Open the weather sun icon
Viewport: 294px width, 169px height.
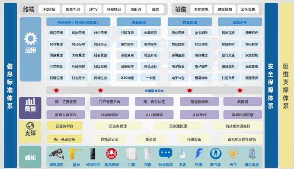pyautogui.click(x=233, y=153)
